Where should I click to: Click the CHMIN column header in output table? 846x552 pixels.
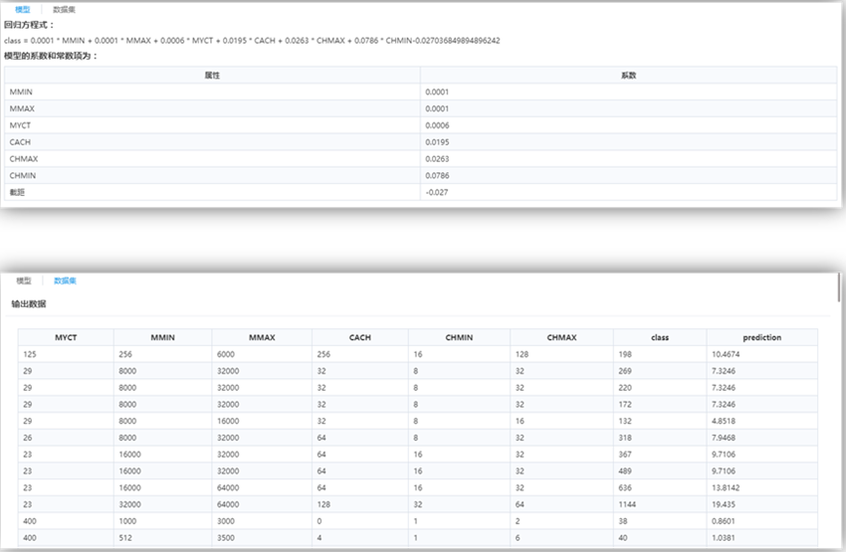[x=459, y=337]
